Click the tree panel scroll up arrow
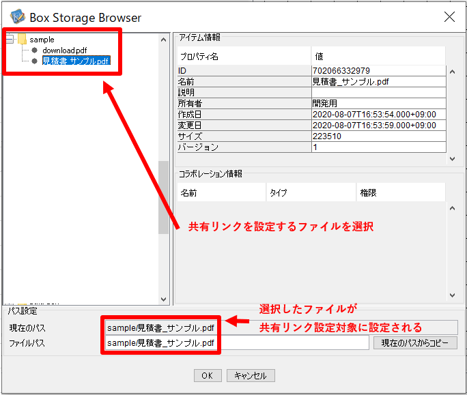Screen dimensions: 467x395 pos(163,40)
